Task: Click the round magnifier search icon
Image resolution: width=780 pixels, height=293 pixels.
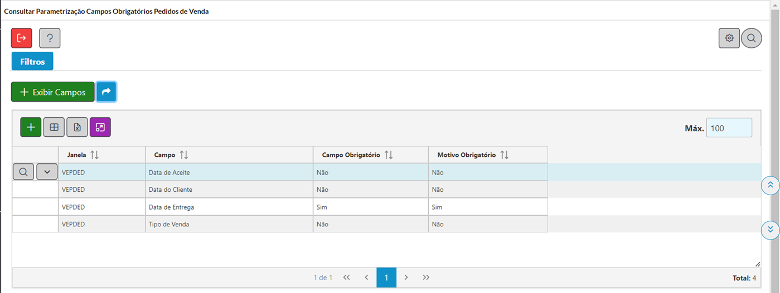Action: click(x=752, y=38)
